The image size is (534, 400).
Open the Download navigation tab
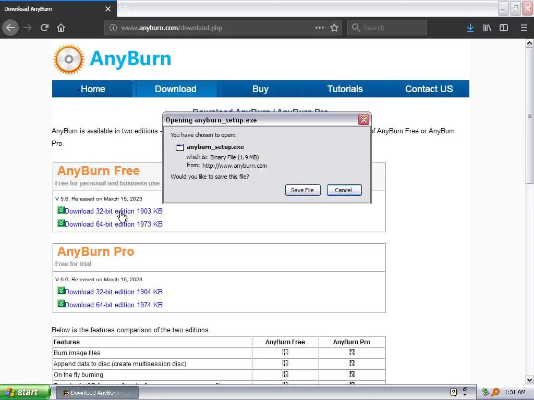coord(176,89)
